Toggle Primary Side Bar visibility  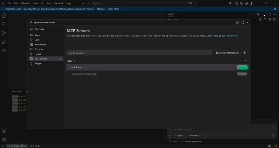point(242,3)
